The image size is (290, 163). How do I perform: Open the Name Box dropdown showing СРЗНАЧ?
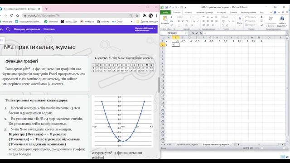point(186,33)
